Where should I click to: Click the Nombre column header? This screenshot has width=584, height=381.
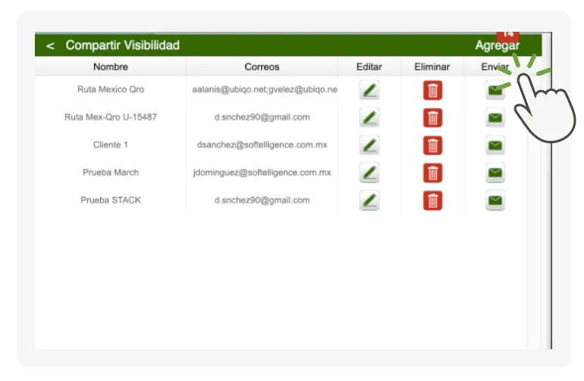111,67
